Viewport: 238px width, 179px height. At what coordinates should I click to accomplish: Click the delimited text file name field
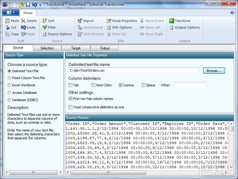click(134, 71)
